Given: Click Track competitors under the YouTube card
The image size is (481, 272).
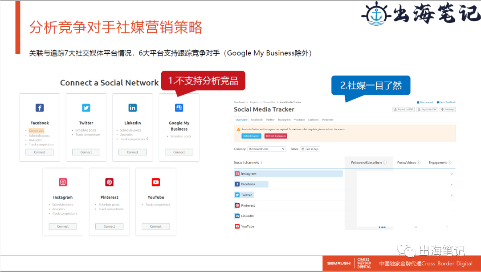Looking at the screenshot, I should [158, 205].
